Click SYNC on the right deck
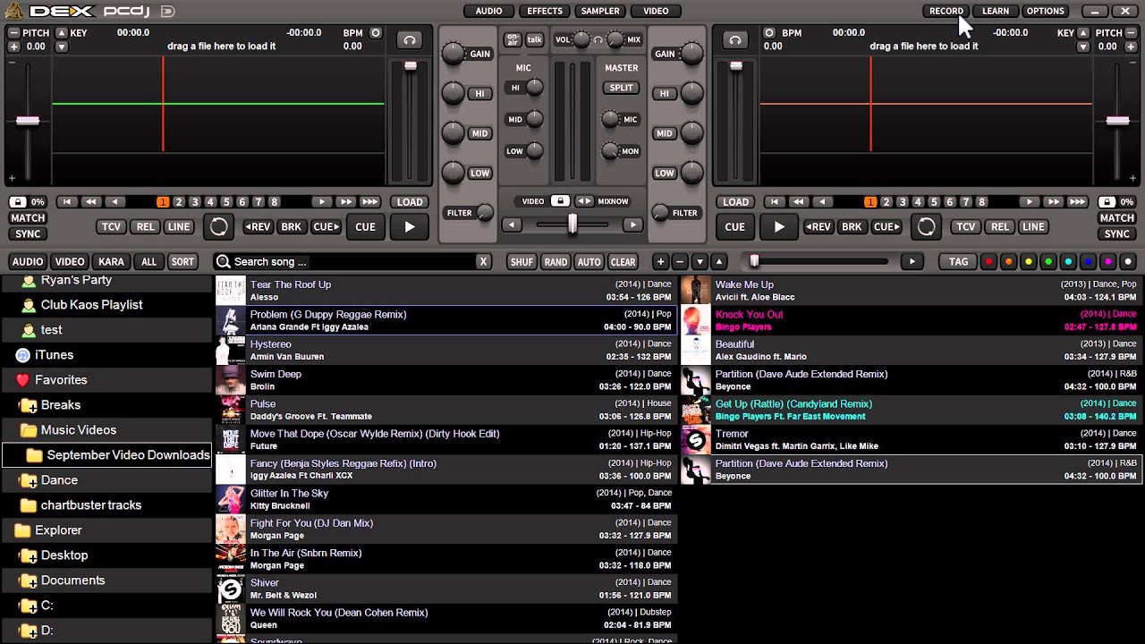 (1116, 234)
